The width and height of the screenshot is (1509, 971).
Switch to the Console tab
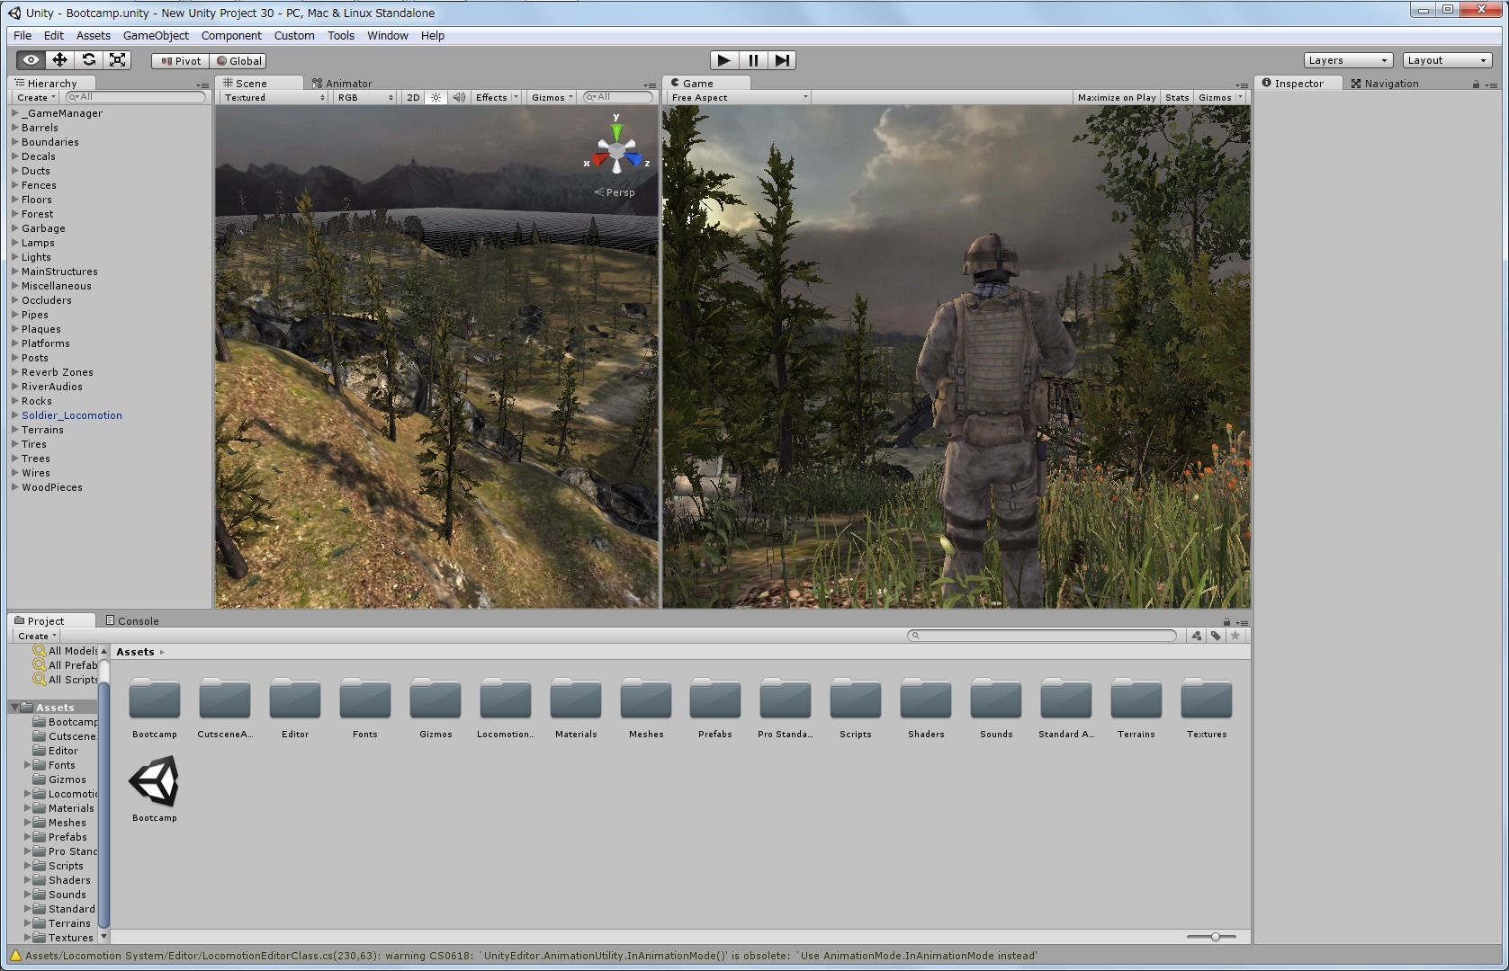131,620
